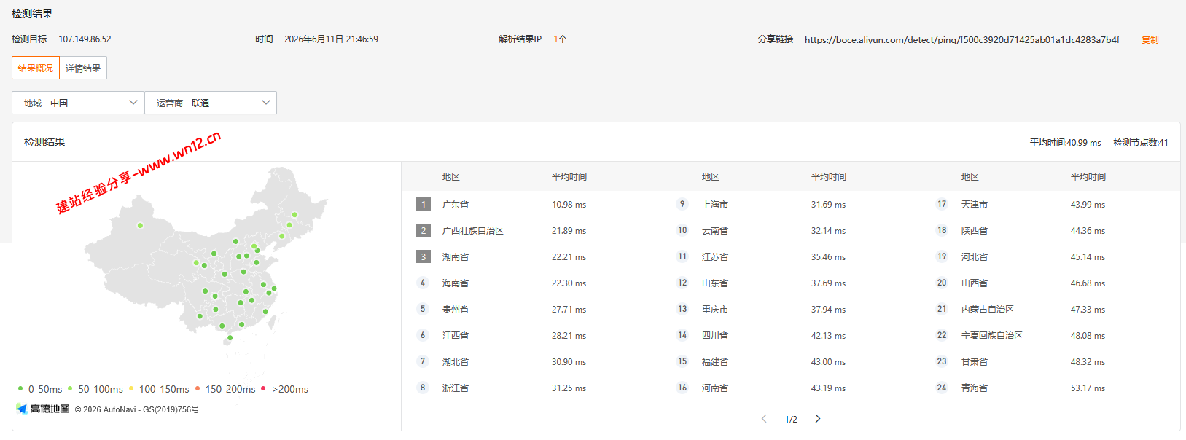This screenshot has height=440, width=1186.
Task: Click the 四川省 region cell
Action: pyautogui.click(x=715, y=336)
